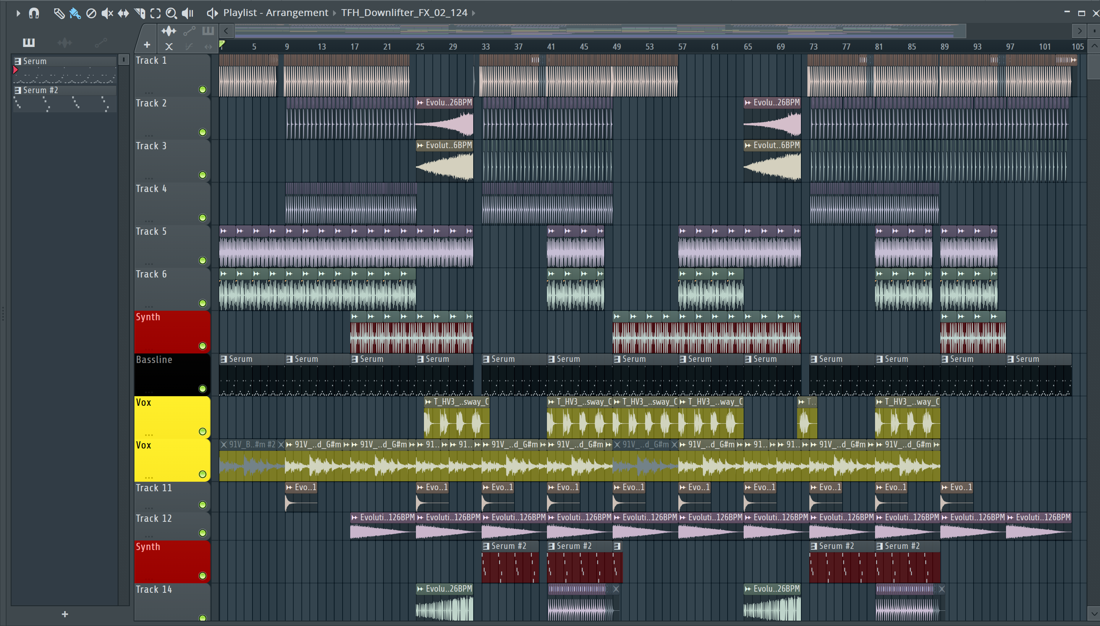Screen dimensions: 1100x626
Task: Click the vertical scrollbar up arrow
Action: [x=1094, y=46]
